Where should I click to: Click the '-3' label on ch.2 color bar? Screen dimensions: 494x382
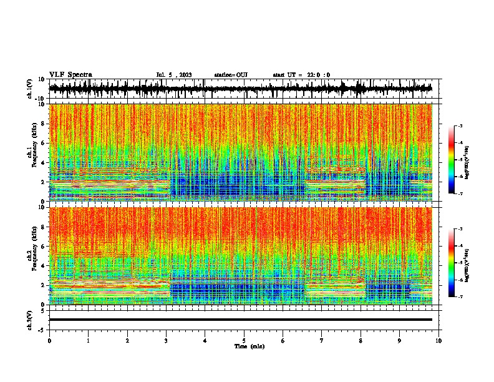coord(460,229)
